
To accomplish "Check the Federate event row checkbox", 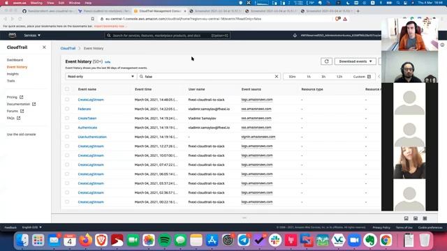I will point(67,109).
